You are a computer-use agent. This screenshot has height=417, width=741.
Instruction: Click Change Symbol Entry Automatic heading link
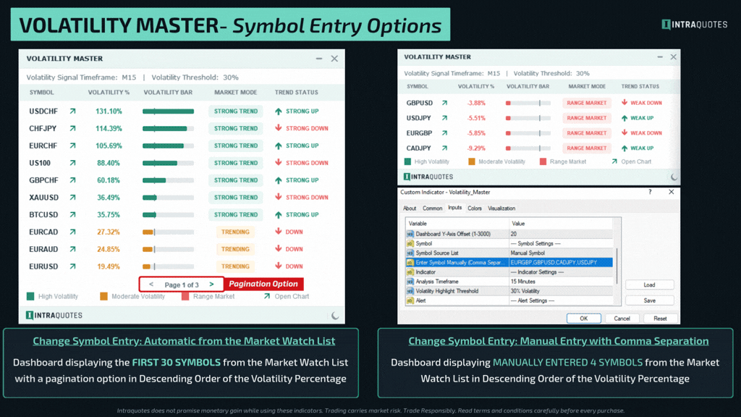184,341
